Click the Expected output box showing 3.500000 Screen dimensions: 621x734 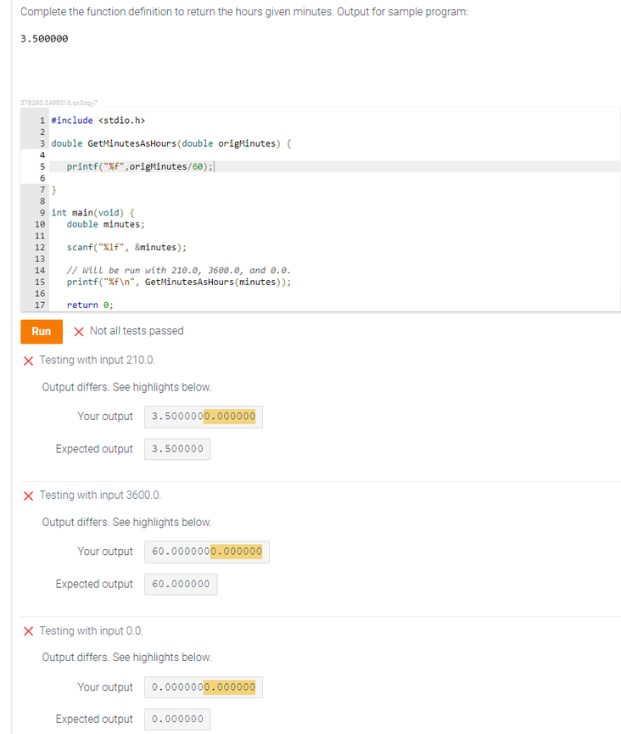pyautogui.click(x=176, y=449)
